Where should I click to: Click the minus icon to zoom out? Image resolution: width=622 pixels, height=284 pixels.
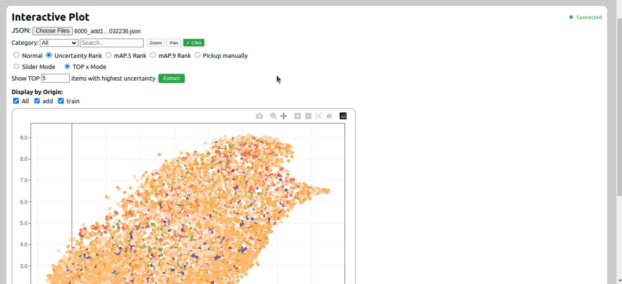coord(308,116)
